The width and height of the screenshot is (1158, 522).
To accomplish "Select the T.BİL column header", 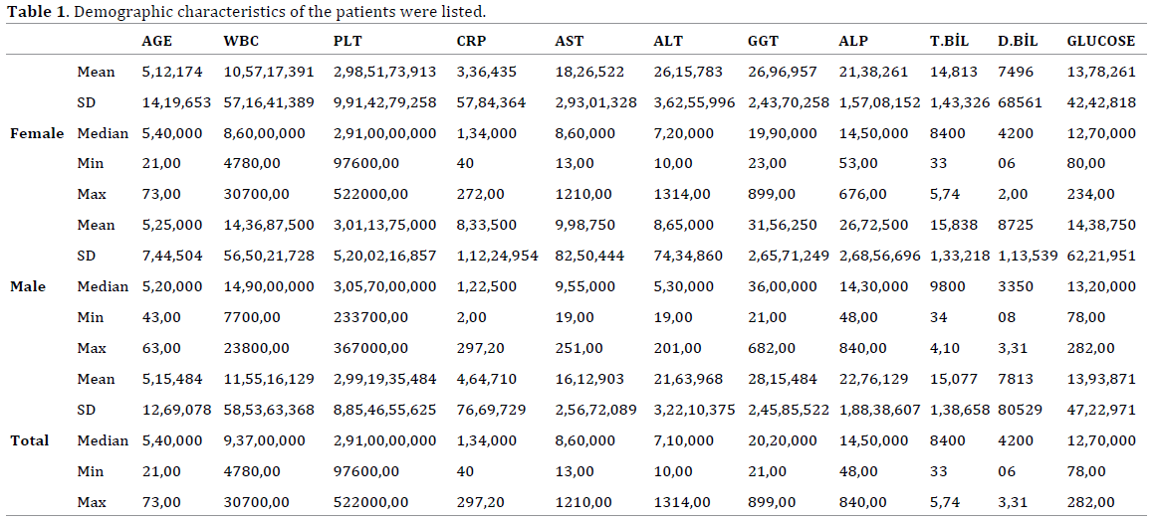I will [x=950, y=41].
